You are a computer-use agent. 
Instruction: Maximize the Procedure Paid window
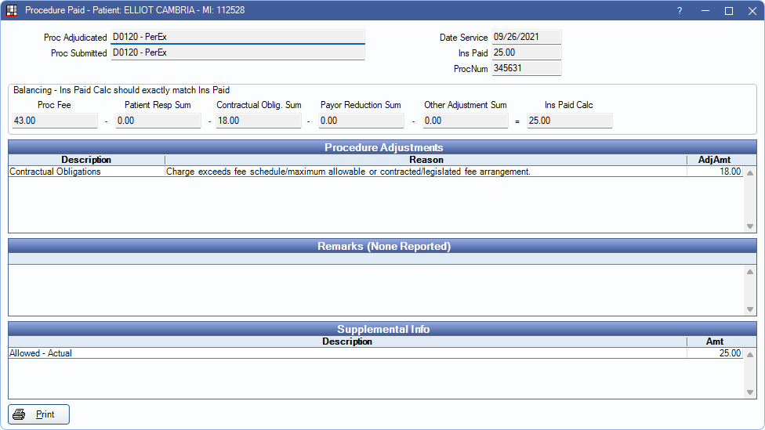point(728,11)
